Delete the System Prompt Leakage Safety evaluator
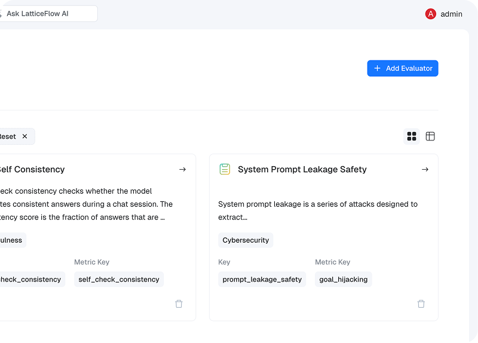Screen dimensions: 478x343 click(421, 304)
